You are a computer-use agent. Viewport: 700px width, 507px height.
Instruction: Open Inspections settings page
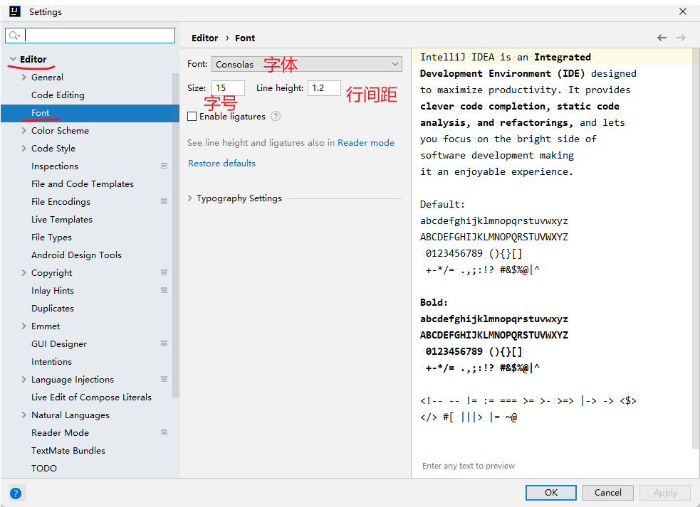pyautogui.click(x=55, y=166)
